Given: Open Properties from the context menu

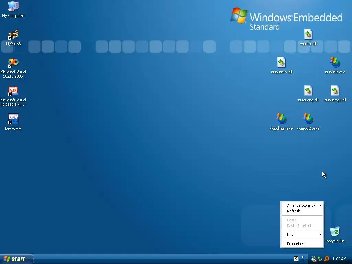Looking at the screenshot, I should pos(302,244).
